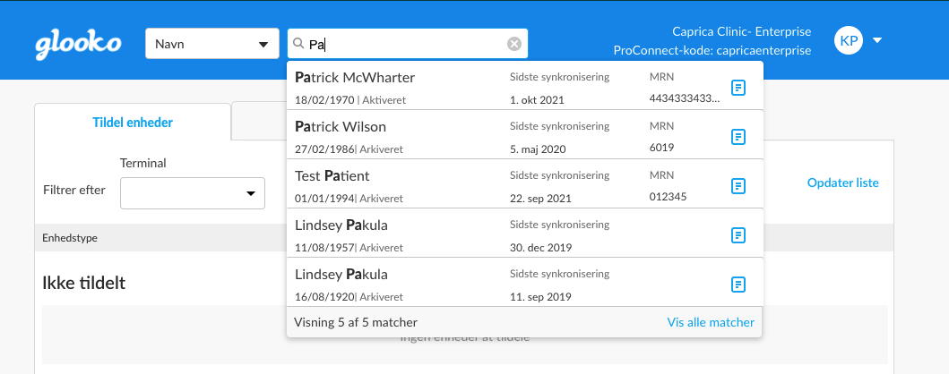Open report icon for Lindsey Pakula born 11/08/1957

738,235
